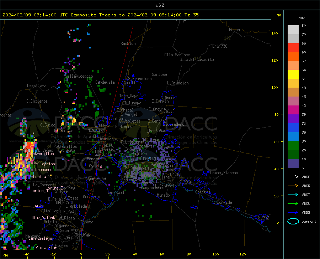Image resolution: width=320 pixels, height=259 pixels.
Task: Select the red 60 dBZ color swatch
Action: pyautogui.click(x=293, y=48)
